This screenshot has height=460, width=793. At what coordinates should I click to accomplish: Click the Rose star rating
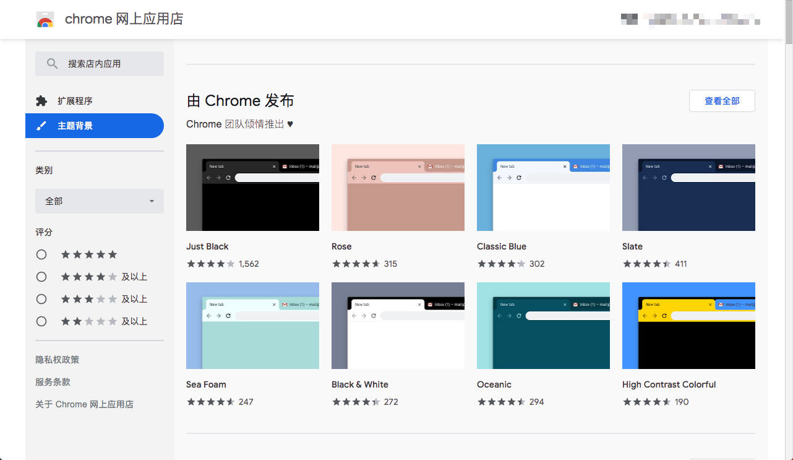pos(356,264)
